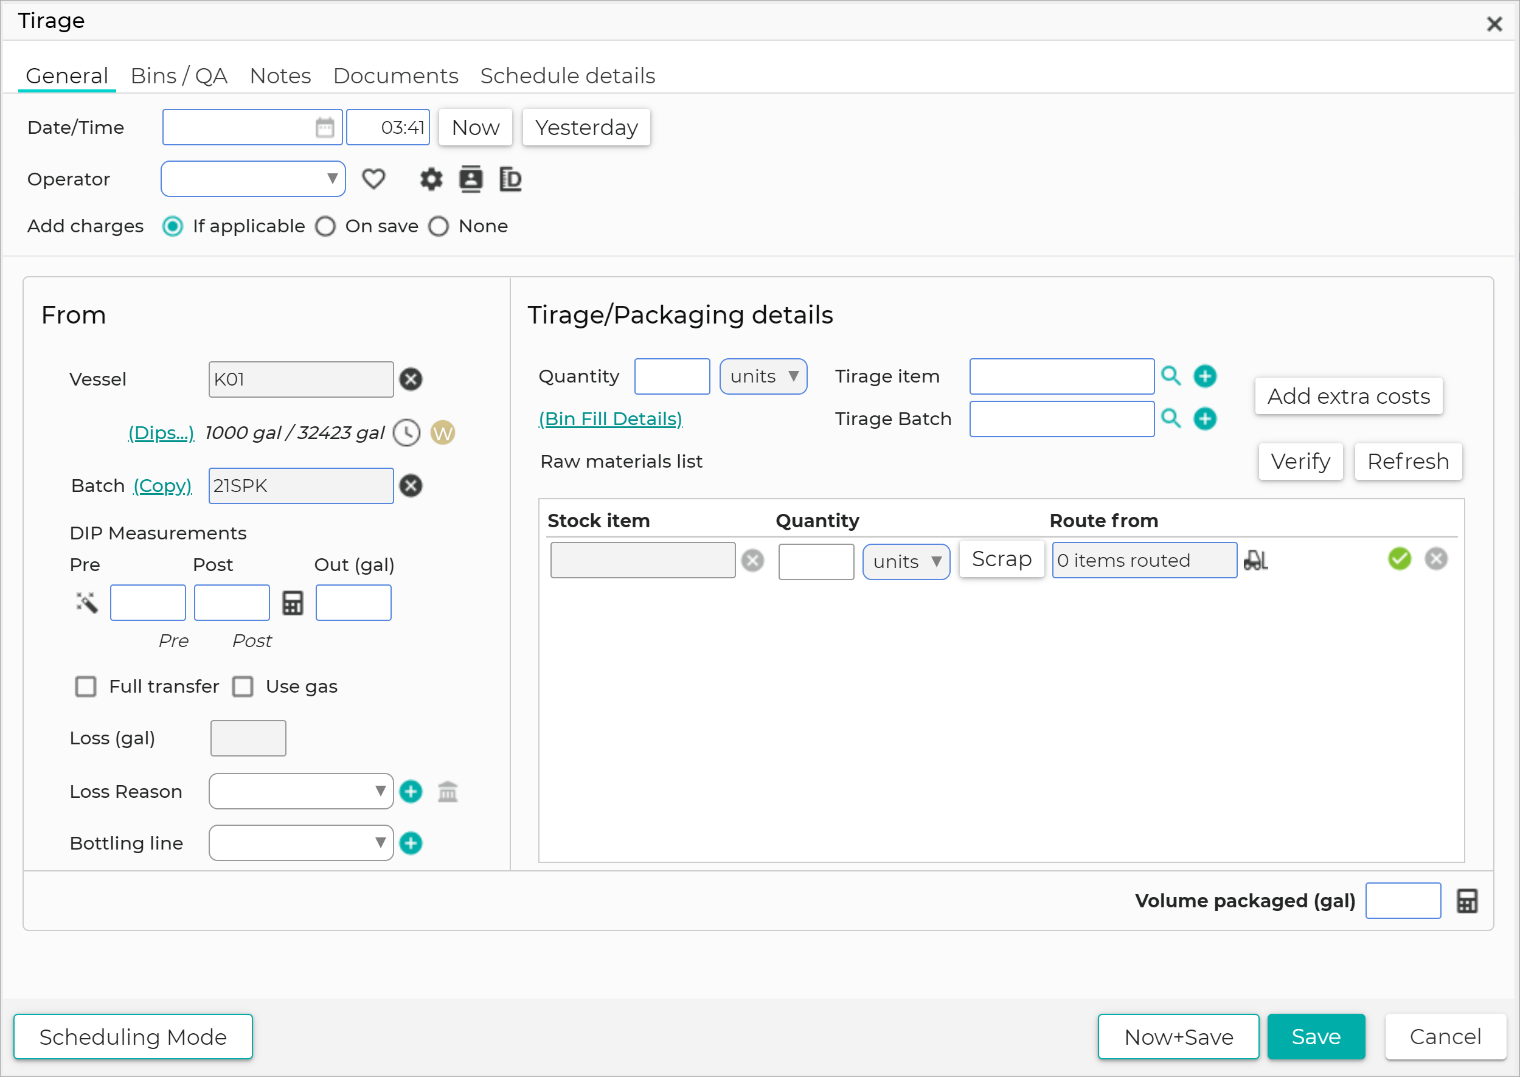Clear the K01 vessel field
Screen dimensions: 1520x1077
(411, 379)
